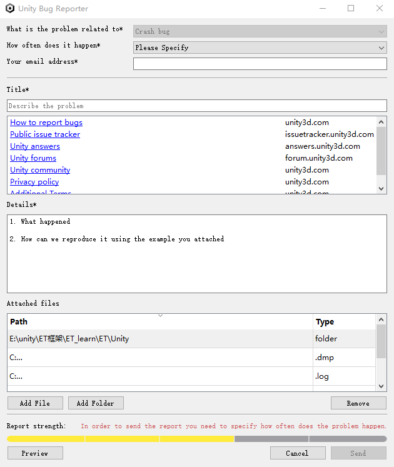Open the disabled 'Crash bug' problem dropdown

click(x=260, y=31)
